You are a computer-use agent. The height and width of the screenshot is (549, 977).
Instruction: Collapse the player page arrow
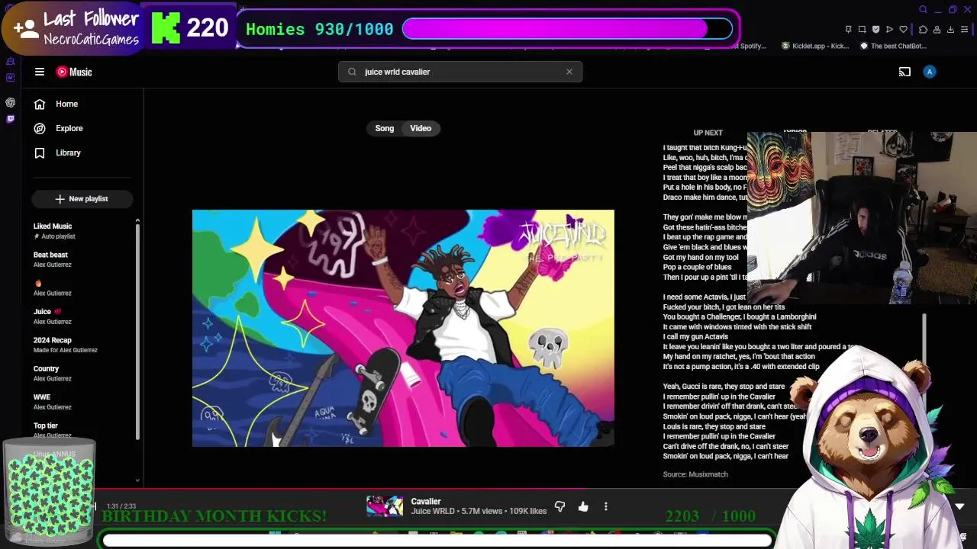click(x=959, y=506)
